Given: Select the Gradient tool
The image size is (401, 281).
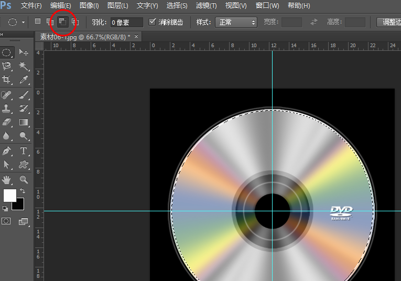Looking at the screenshot, I should tap(24, 122).
